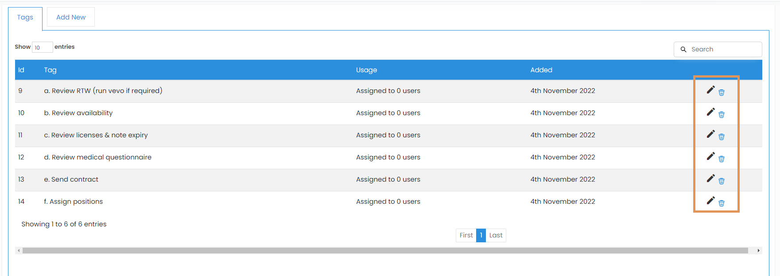
Task: Click the Show entries count field
Action: coord(43,47)
